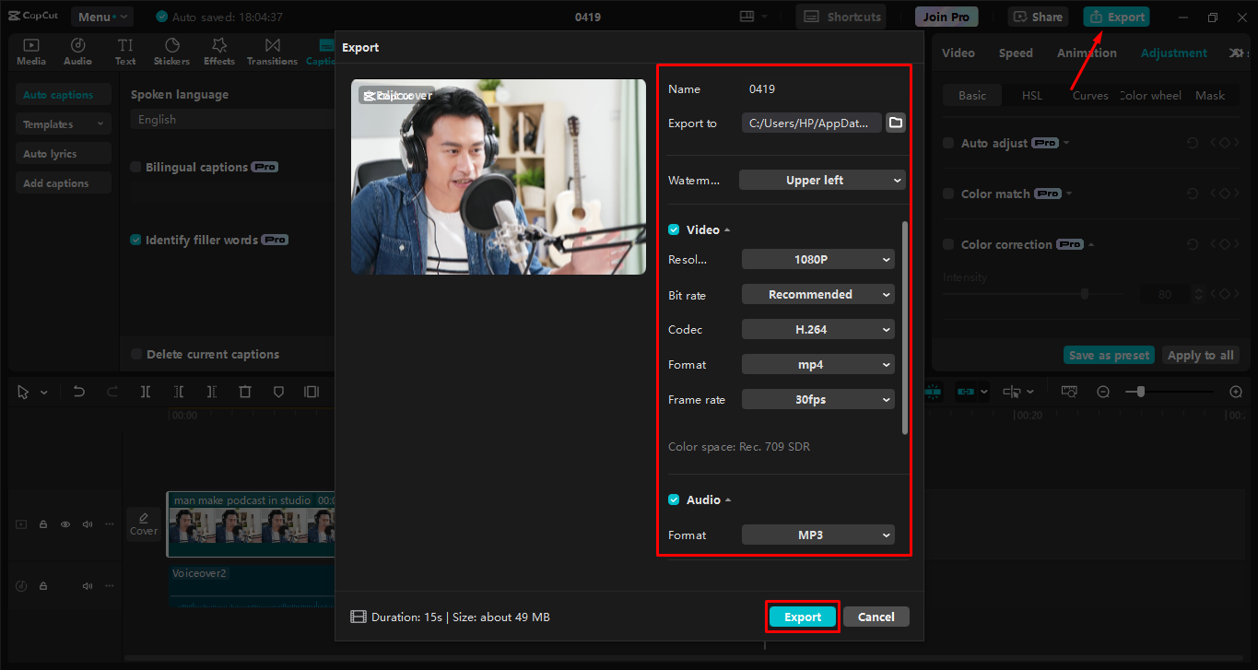Uncheck Identify filler words
This screenshot has height=670, width=1258.
136,241
